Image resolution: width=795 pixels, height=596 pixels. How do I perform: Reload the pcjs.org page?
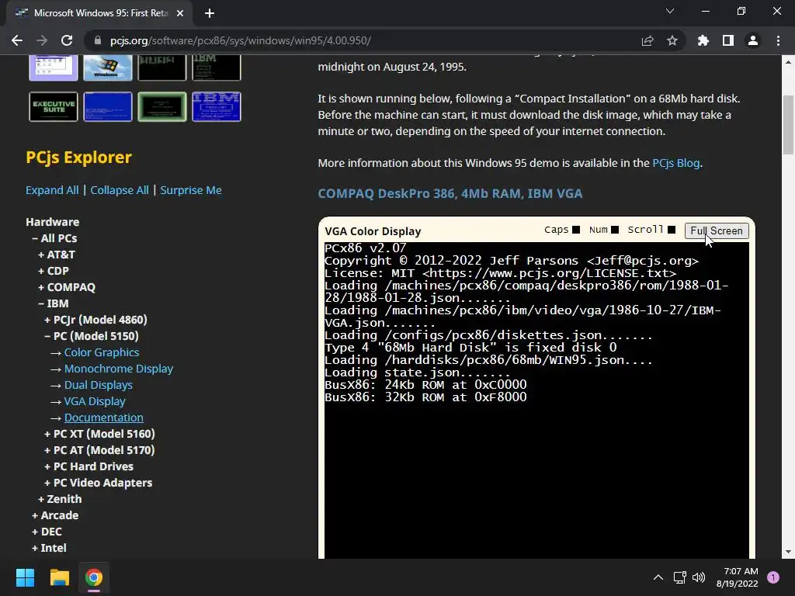pos(67,40)
